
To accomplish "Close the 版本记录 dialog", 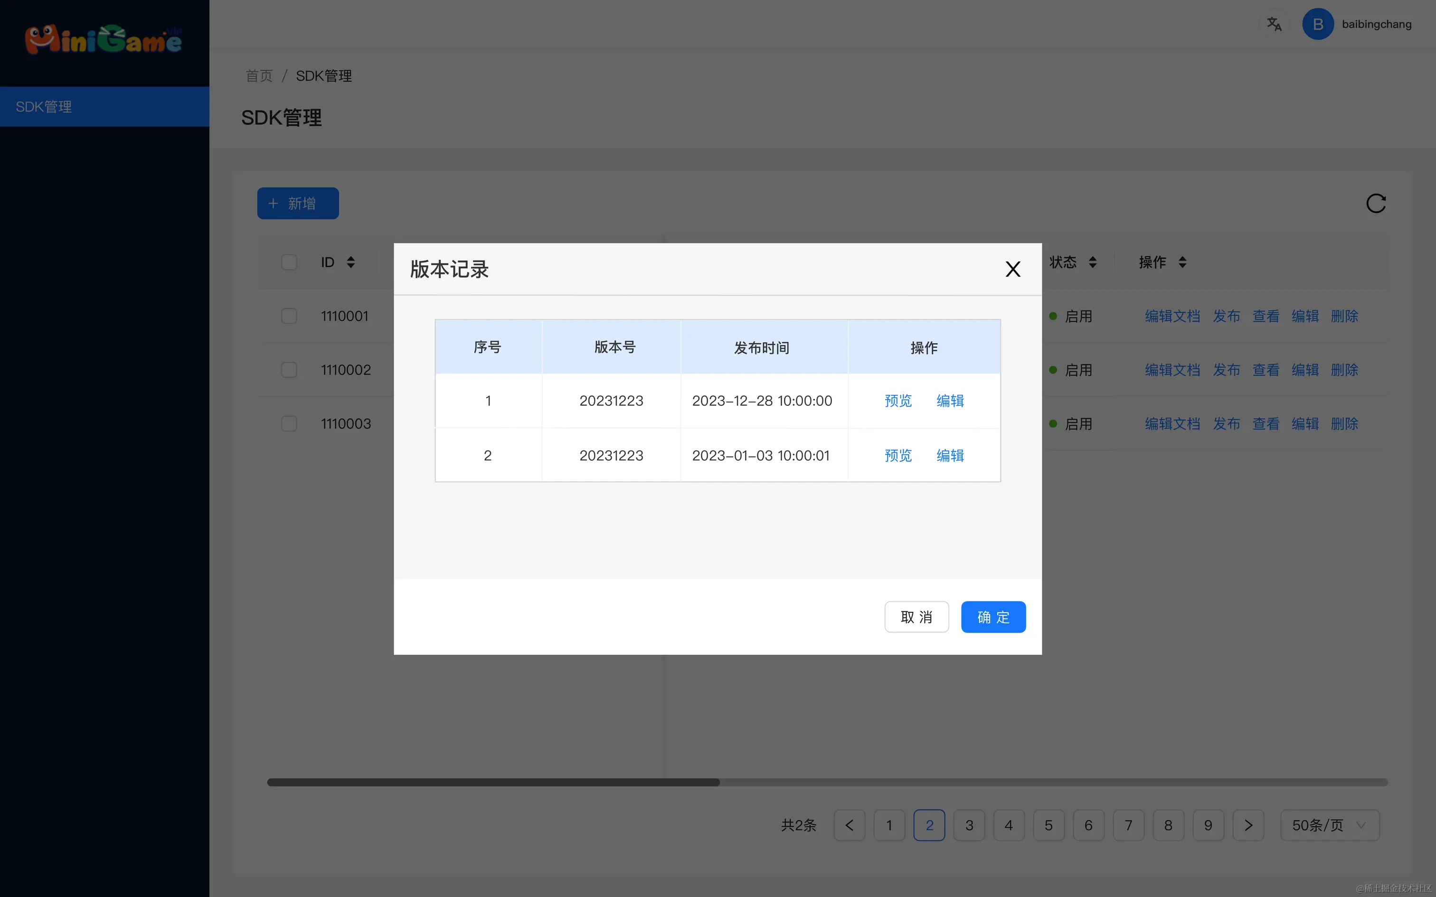I will (1013, 269).
